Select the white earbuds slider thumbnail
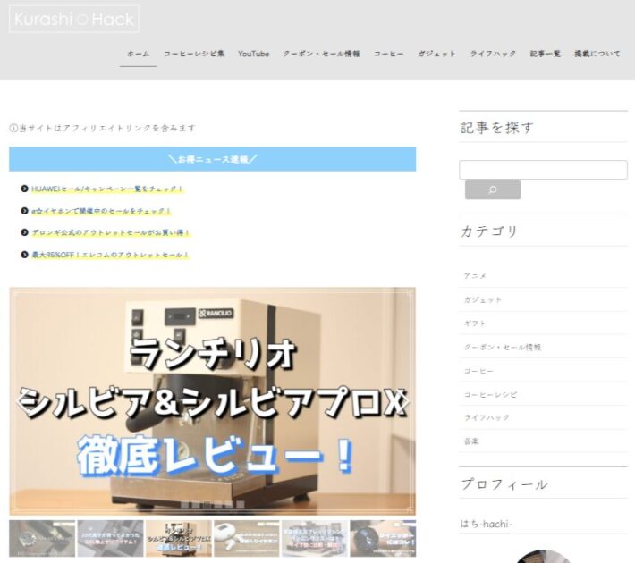This screenshot has width=635, height=563. (247, 538)
